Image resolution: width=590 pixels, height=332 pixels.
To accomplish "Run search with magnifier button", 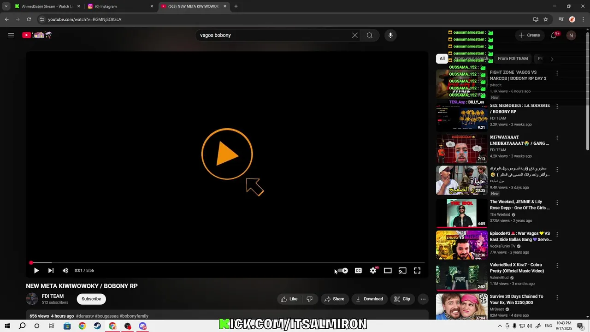I will 370,35.
